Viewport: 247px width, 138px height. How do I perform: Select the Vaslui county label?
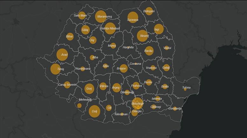tap(167, 48)
